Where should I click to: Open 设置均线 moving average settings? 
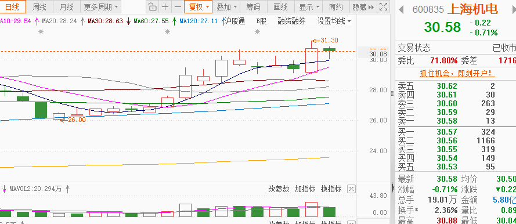[334, 21]
